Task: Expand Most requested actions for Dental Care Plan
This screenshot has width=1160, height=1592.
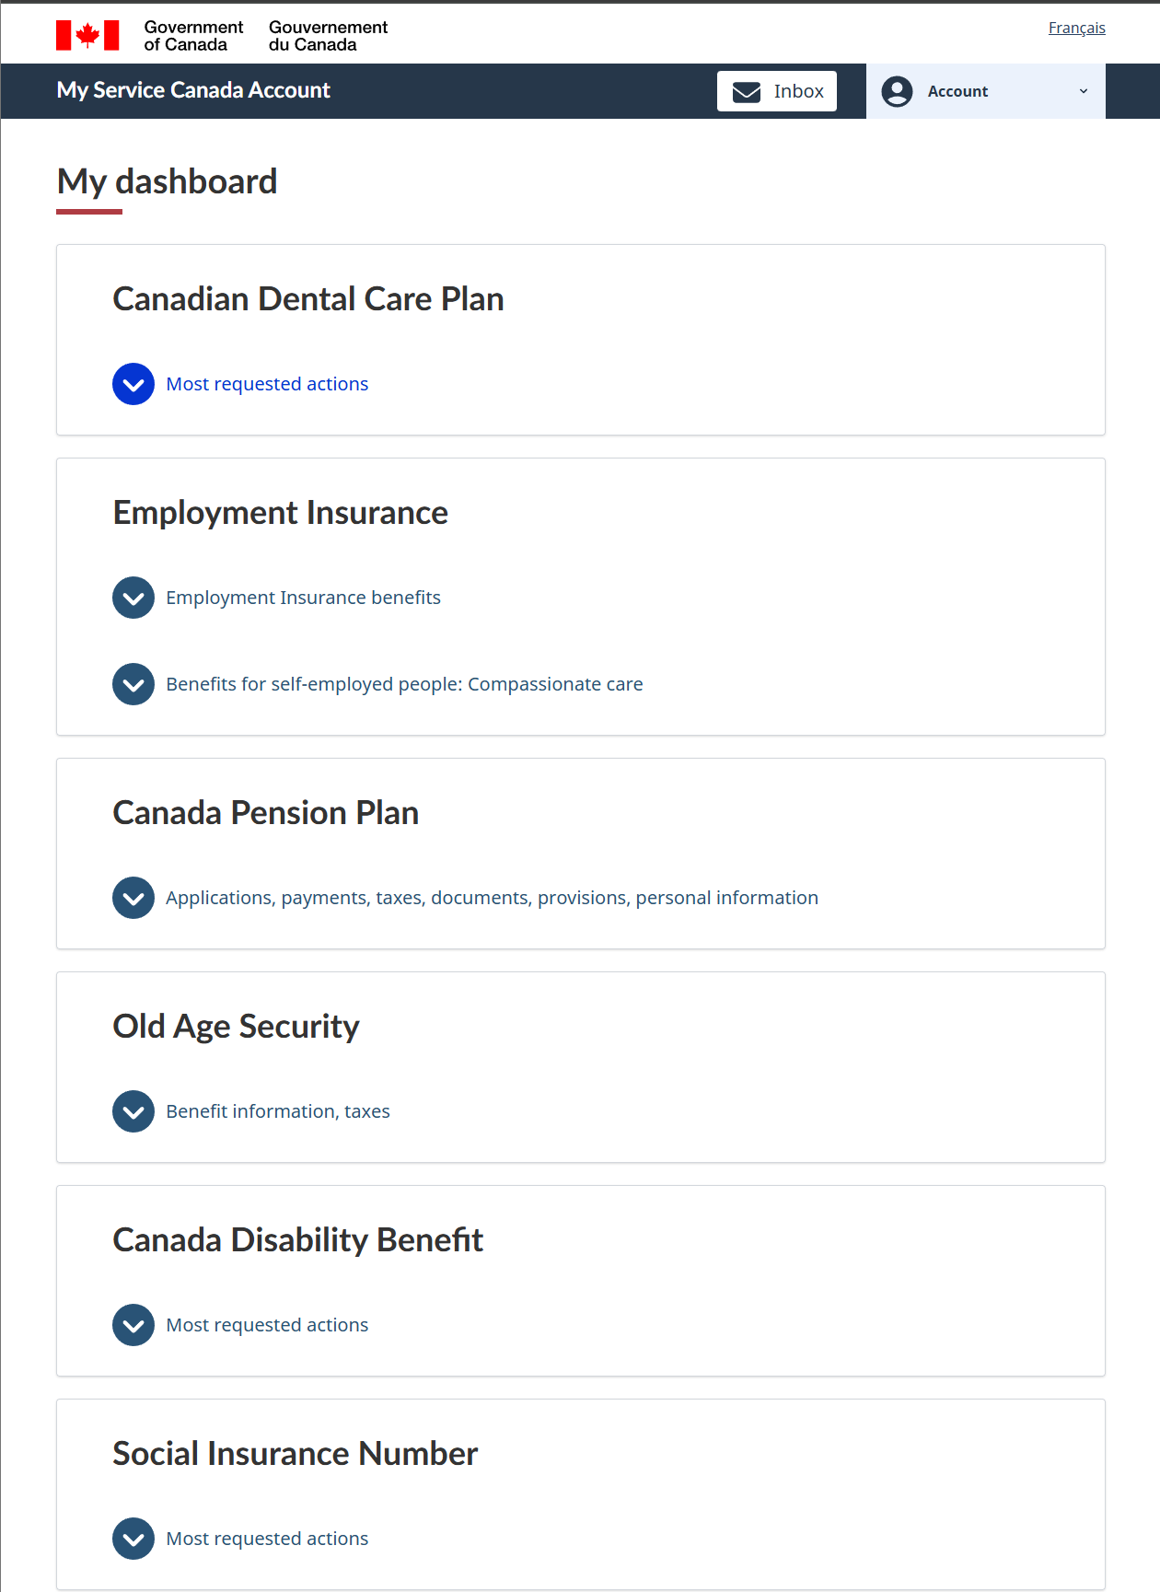Action: click(267, 384)
